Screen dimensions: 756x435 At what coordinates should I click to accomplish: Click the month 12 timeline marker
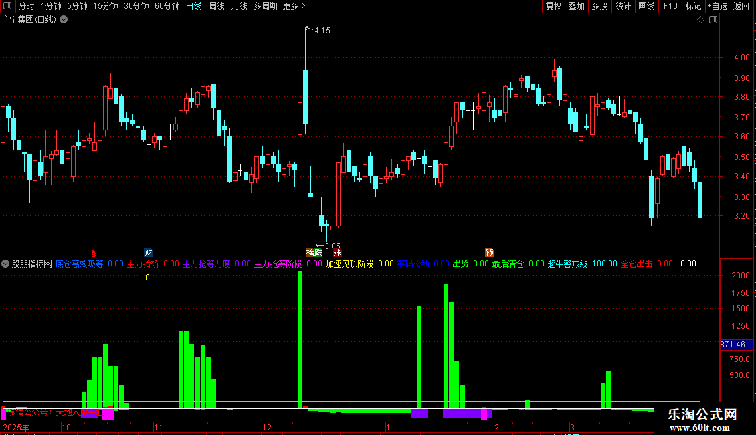pyautogui.click(x=267, y=427)
